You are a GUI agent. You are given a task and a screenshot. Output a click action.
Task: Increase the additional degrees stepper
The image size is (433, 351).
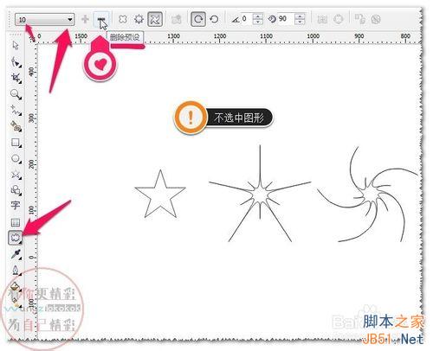pyautogui.click(x=301, y=16)
